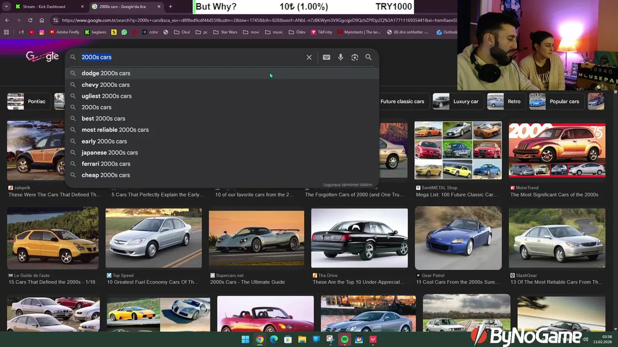Open the SentiMETAL Shop Mega List image
This screenshot has width=618, height=347.
(x=458, y=150)
